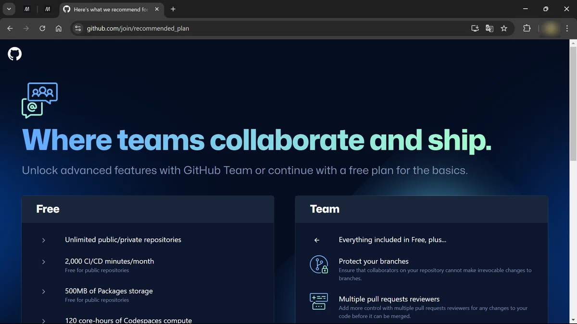577x324 pixels.
Task: Switch to the first pinned M tab
Action: [27, 9]
